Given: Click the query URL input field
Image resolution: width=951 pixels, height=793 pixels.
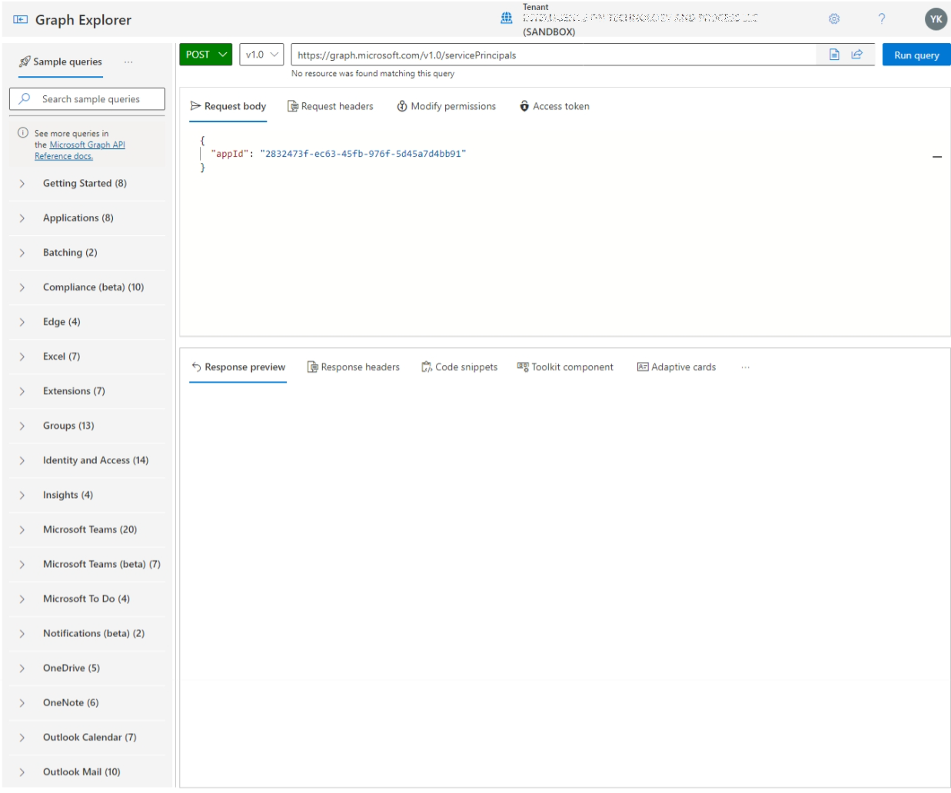Looking at the screenshot, I should point(554,55).
